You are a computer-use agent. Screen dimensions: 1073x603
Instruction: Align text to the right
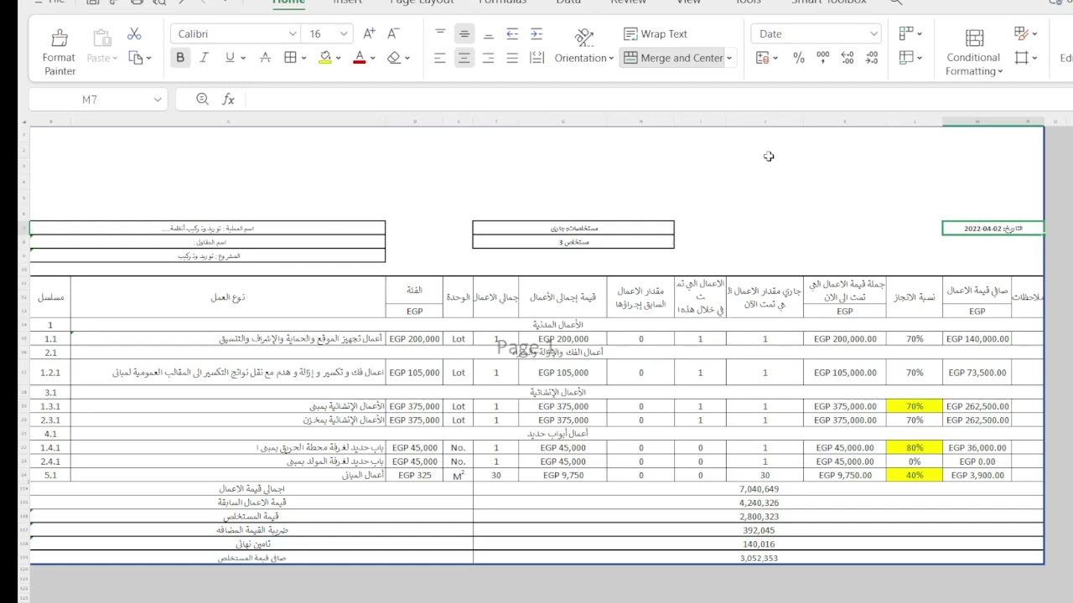(x=488, y=58)
